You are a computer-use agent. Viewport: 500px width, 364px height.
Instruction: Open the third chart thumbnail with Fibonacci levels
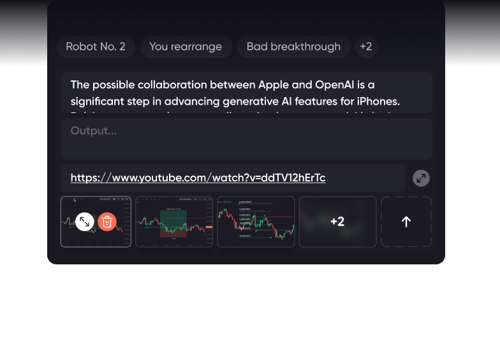(x=256, y=222)
